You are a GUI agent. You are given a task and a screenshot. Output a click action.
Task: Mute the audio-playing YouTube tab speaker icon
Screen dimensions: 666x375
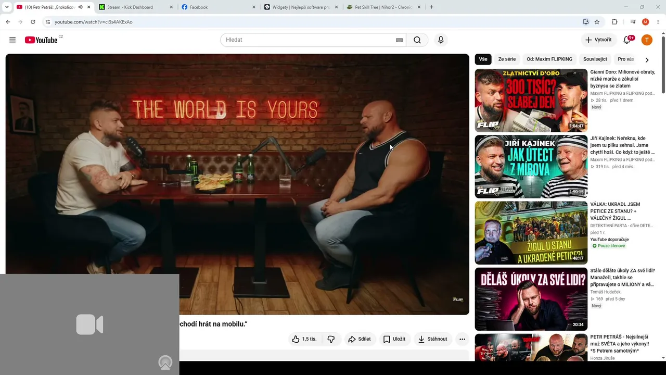[x=81, y=7]
